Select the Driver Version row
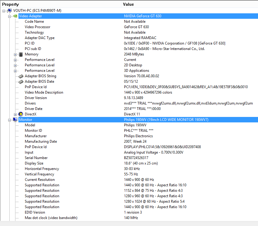Viewport: 258px width, 226px height. point(138,98)
